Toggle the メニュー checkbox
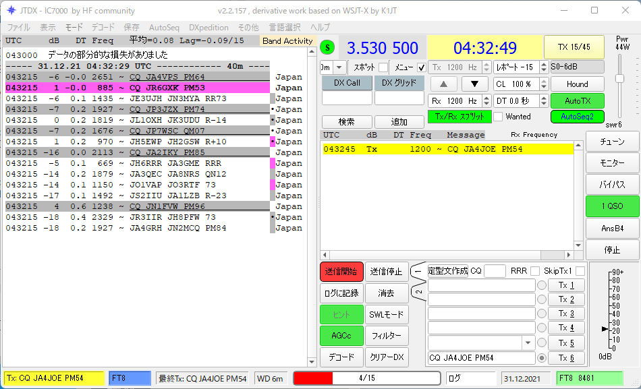The width and height of the screenshot is (641, 389). [422, 67]
